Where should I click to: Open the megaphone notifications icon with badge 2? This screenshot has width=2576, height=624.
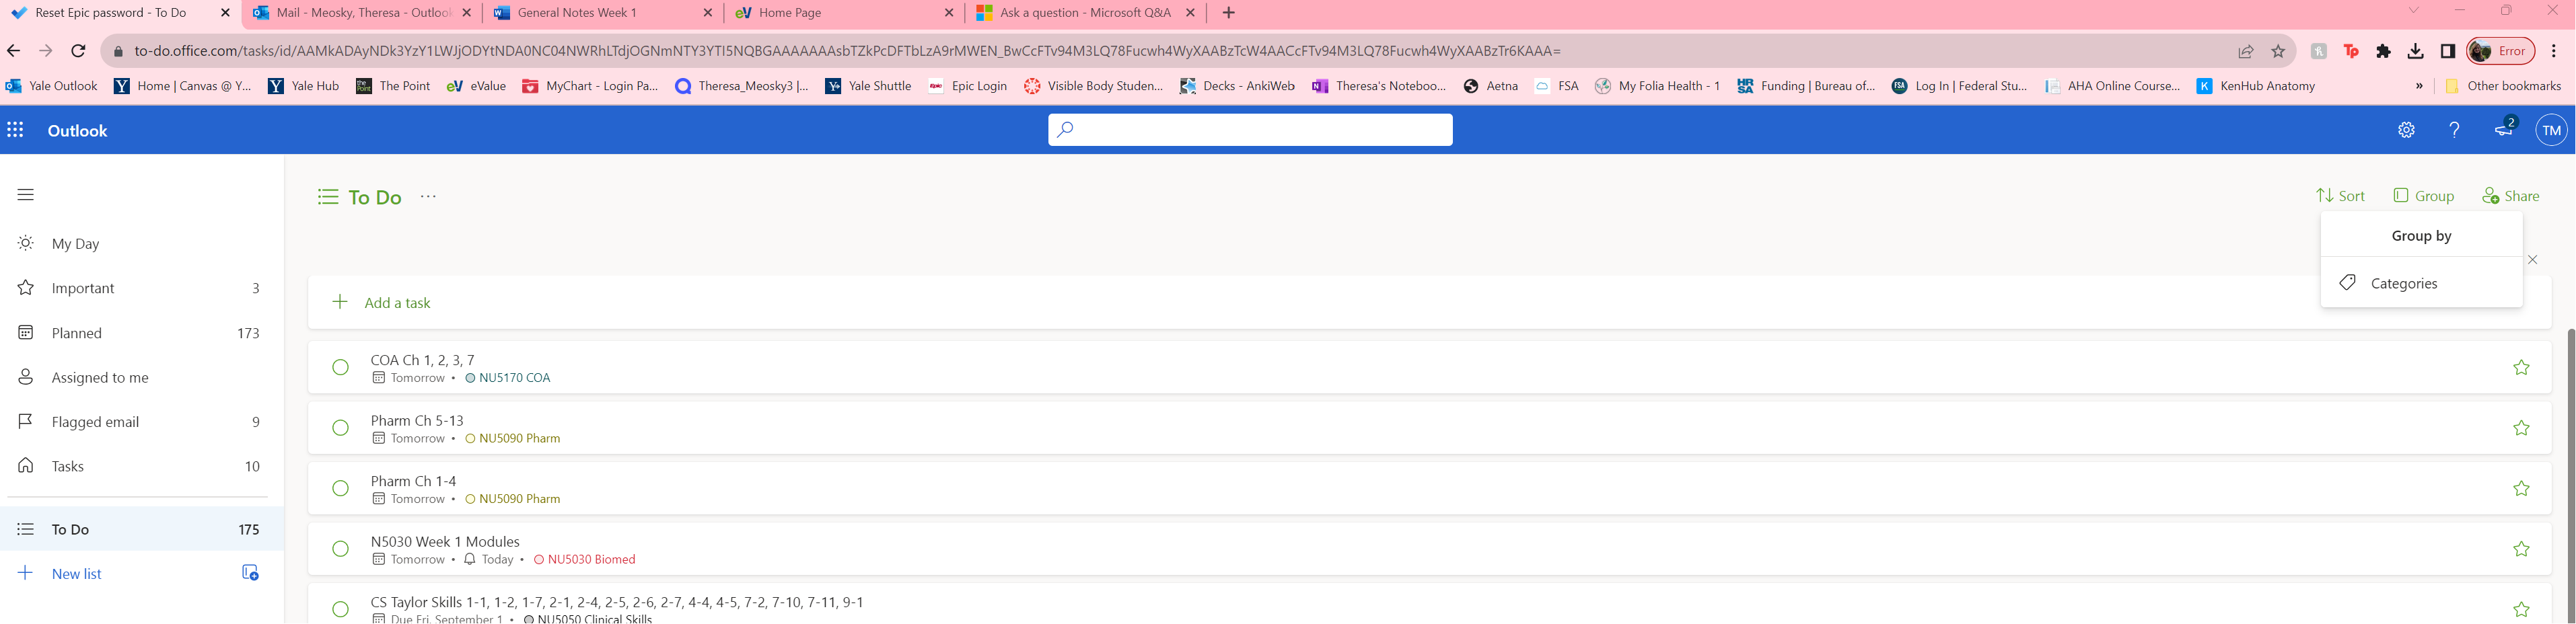click(2504, 129)
